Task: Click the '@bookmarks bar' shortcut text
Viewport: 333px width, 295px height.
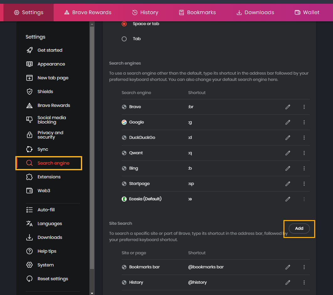Action: click(206, 267)
